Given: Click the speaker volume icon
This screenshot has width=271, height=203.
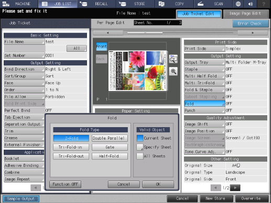Looking at the screenshot, I should (251, 4).
